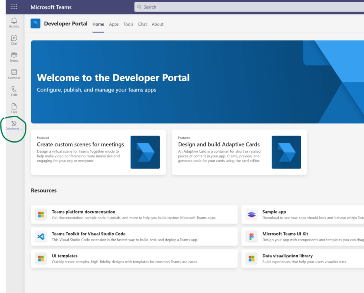Open the About tab
This screenshot has width=364, height=293.
point(158,24)
